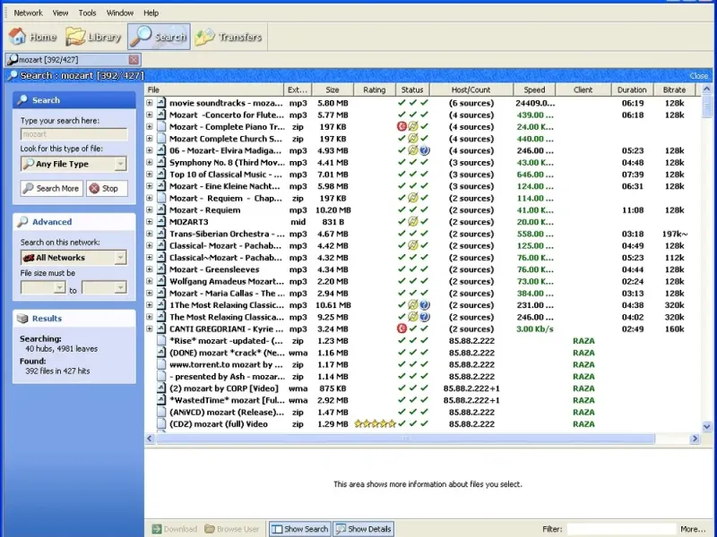This screenshot has width=717, height=537.
Task: Click the Filter text field
Action: (x=620, y=529)
